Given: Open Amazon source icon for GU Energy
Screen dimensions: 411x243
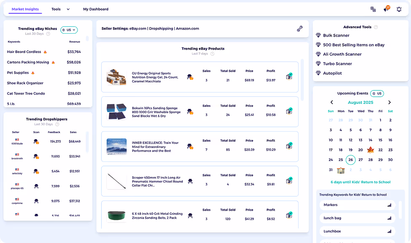Looking at the screenshot, I should tap(289, 77).
